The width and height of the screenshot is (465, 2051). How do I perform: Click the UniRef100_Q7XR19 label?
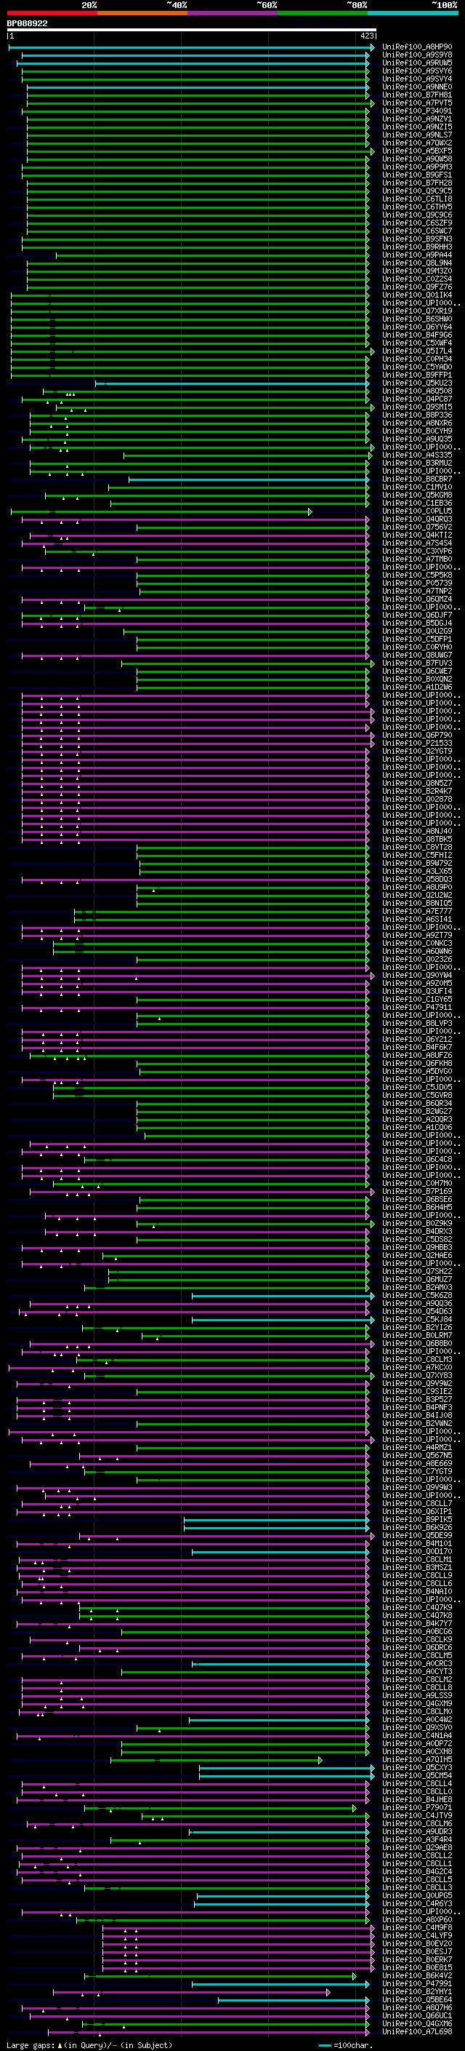(416, 311)
